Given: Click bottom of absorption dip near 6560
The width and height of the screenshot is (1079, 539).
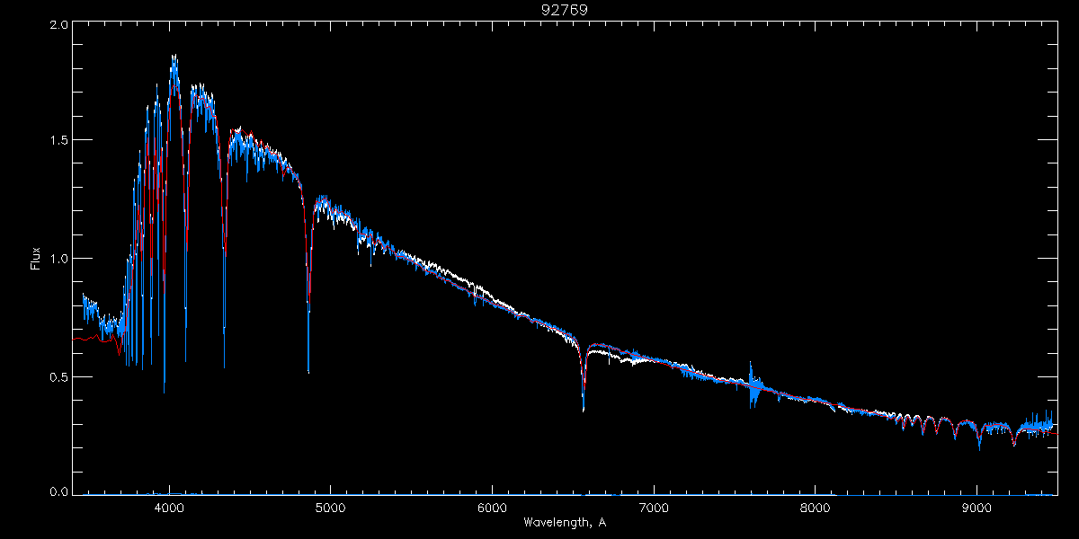Looking at the screenshot, I should [584, 410].
